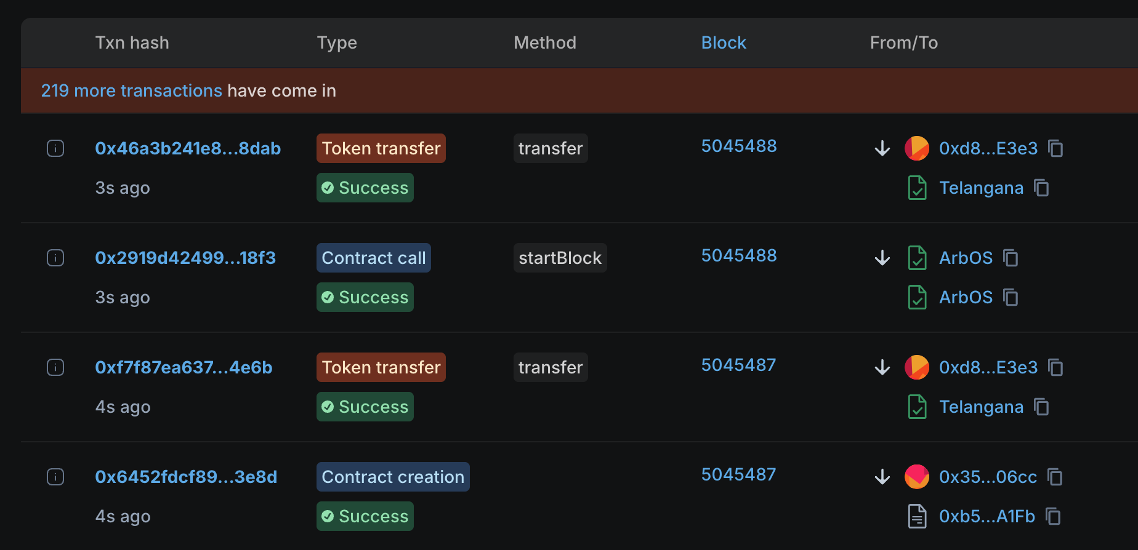
Task: Click the verified contract icon next to ArbOS sender
Action: tap(917, 258)
